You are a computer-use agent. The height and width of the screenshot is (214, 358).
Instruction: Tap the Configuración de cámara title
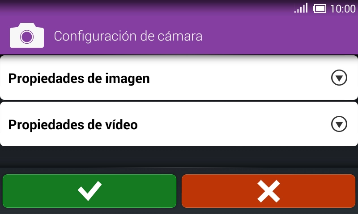pos(128,37)
